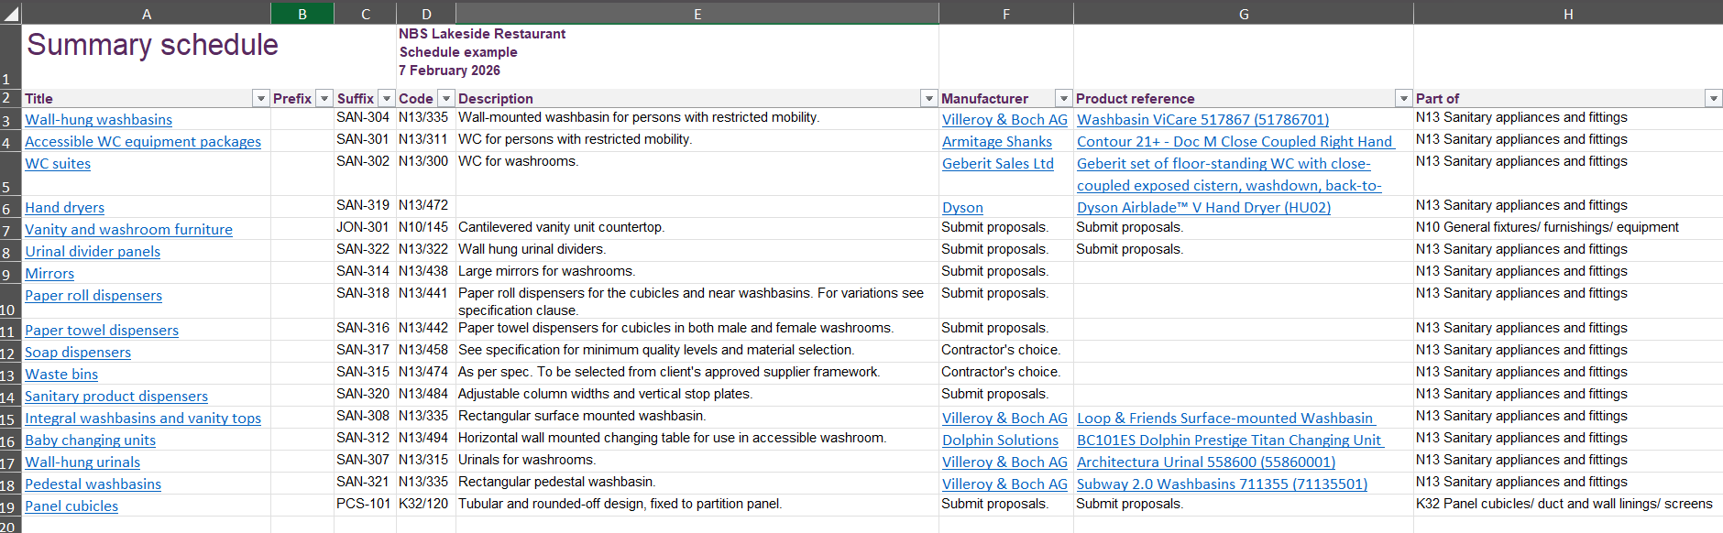Open Accessible WC equipment packages link
The image size is (1723, 533).
coord(143,142)
